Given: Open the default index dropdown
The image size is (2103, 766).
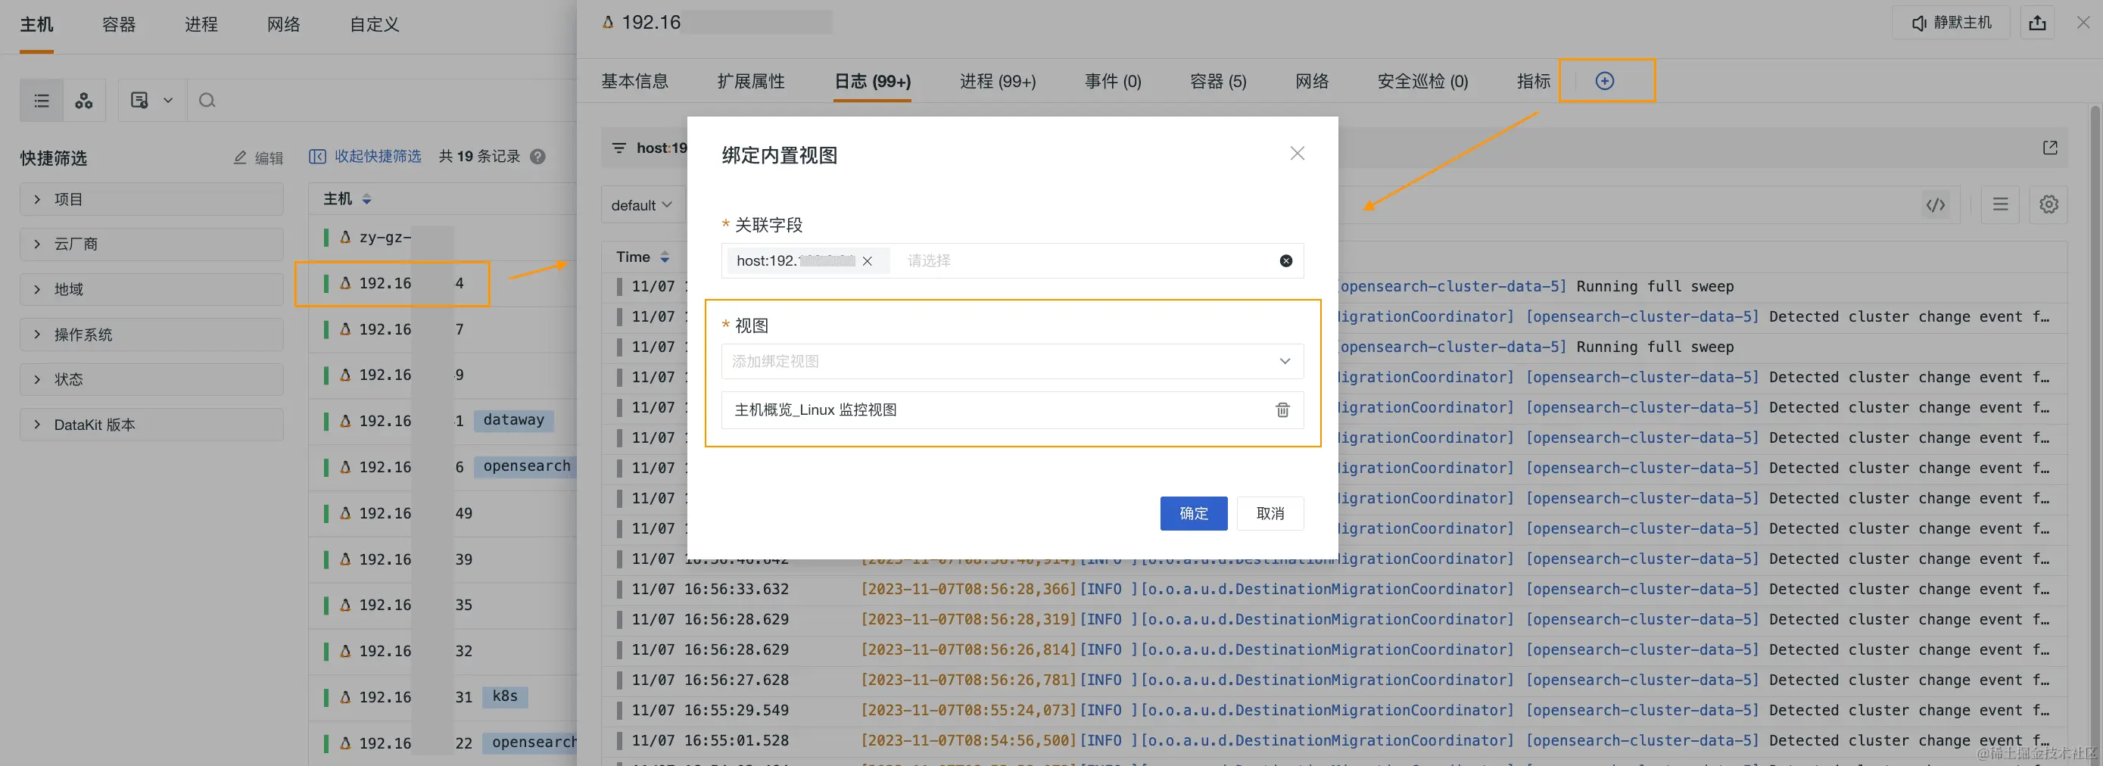Looking at the screenshot, I should coord(642,205).
